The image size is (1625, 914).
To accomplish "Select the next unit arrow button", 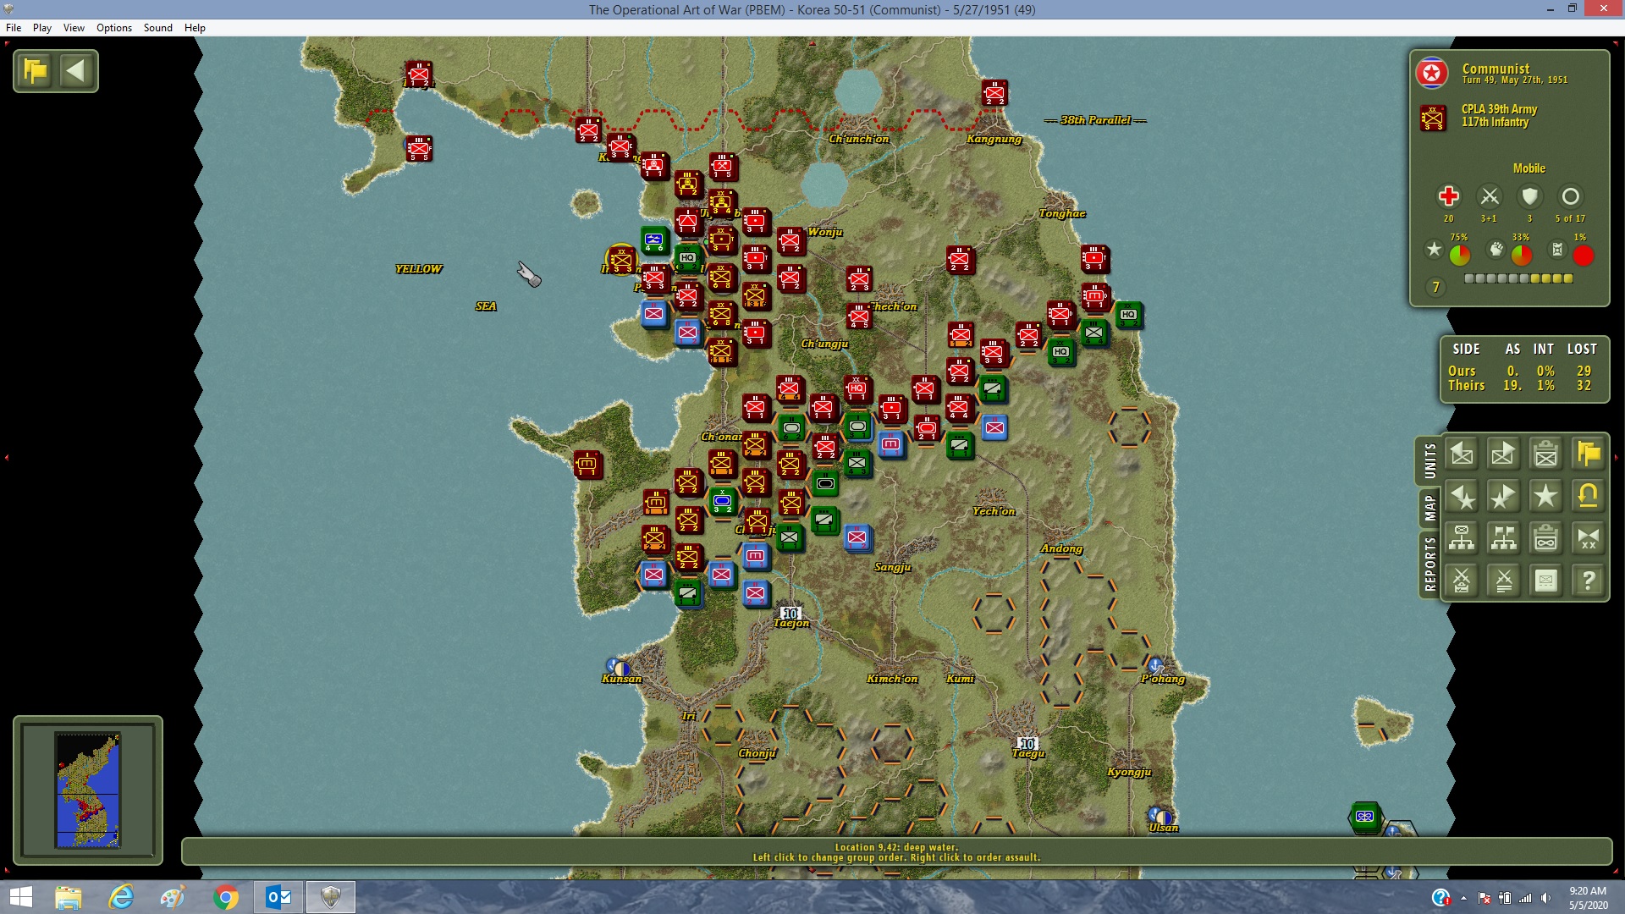I will pyautogui.click(x=1504, y=454).
